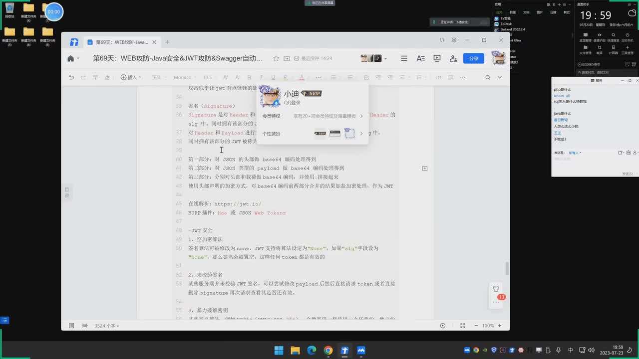639x359 pixels.
Task: Open the 10.5 font size dropdown
Action: point(209,77)
